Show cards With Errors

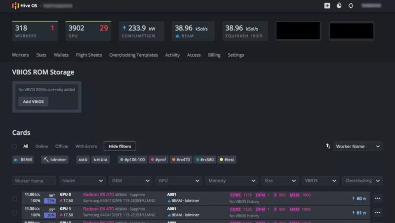(86, 146)
